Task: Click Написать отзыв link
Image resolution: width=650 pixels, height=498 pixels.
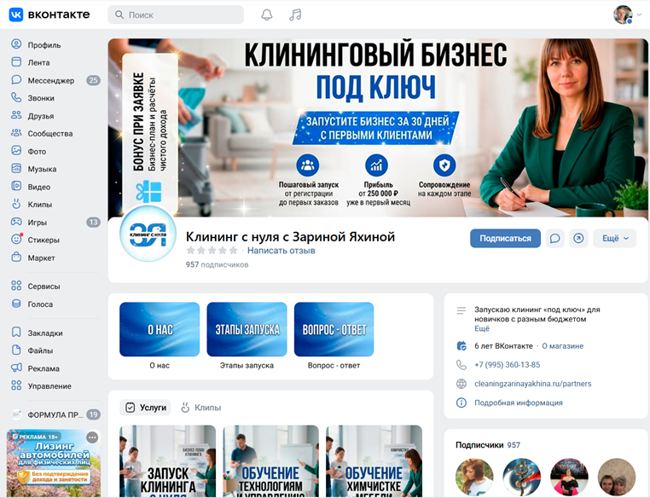Action: 281,251
